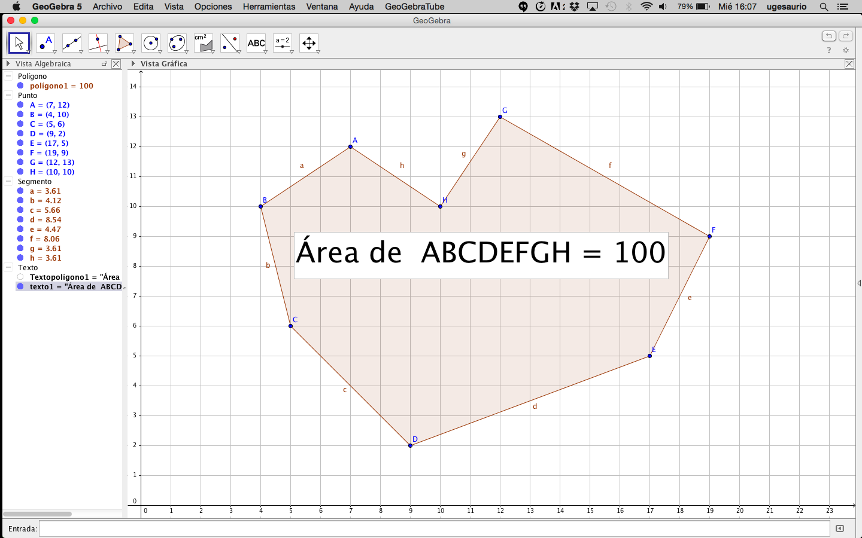
Task: Open the Text tool's dropdown triangle
Action: pos(265,52)
